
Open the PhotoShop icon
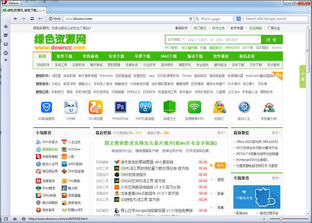point(121,107)
